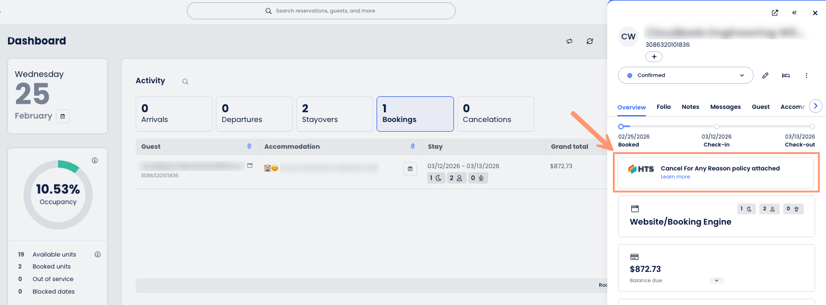Select the Arrivals activity filter
The width and height of the screenshot is (826, 305).
173,113
